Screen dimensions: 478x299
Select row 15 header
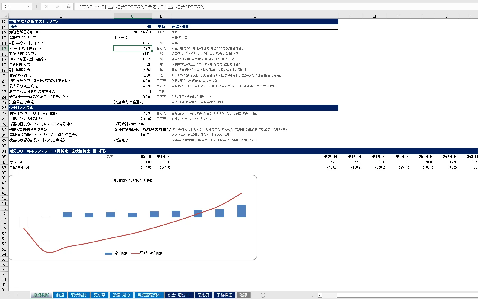click(x=4, y=48)
